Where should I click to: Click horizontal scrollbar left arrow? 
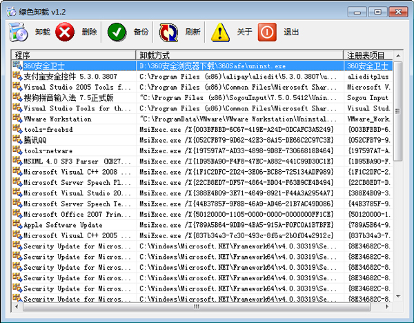pyautogui.click(x=17, y=306)
